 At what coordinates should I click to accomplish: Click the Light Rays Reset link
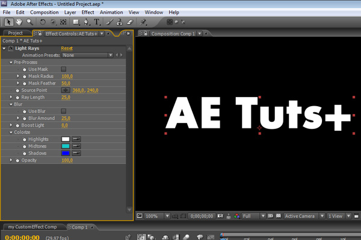[x=67, y=48]
